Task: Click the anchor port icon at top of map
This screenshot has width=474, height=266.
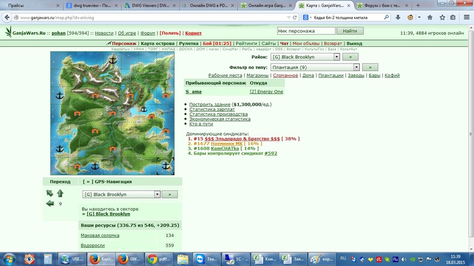Action: 113,60
